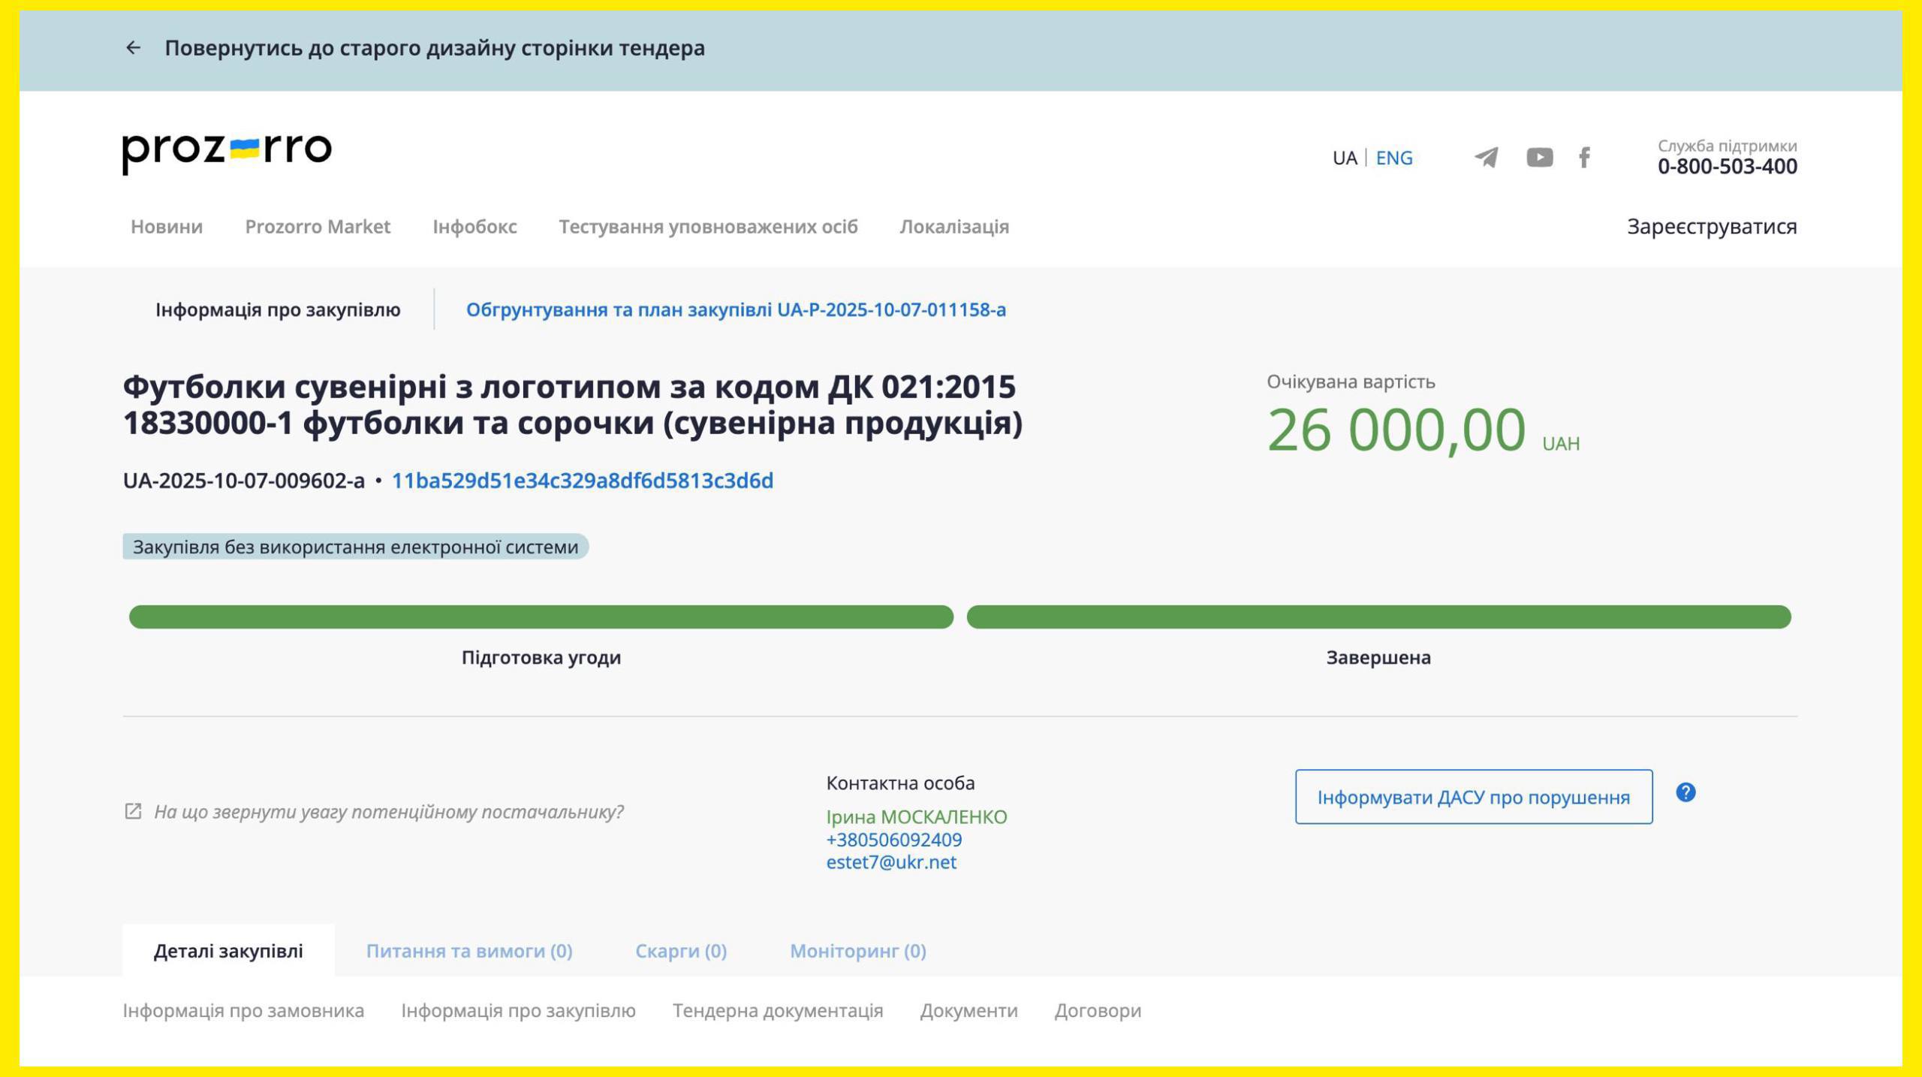Click the tender hash ID link
The height and width of the screenshot is (1077, 1922).
(582, 481)
